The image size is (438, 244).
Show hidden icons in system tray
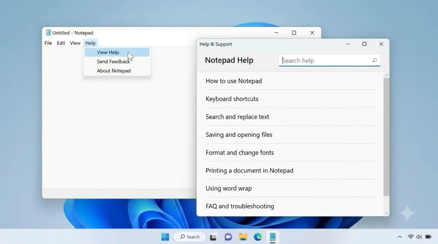click(x=400, y=237)
